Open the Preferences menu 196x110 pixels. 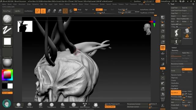94,4
